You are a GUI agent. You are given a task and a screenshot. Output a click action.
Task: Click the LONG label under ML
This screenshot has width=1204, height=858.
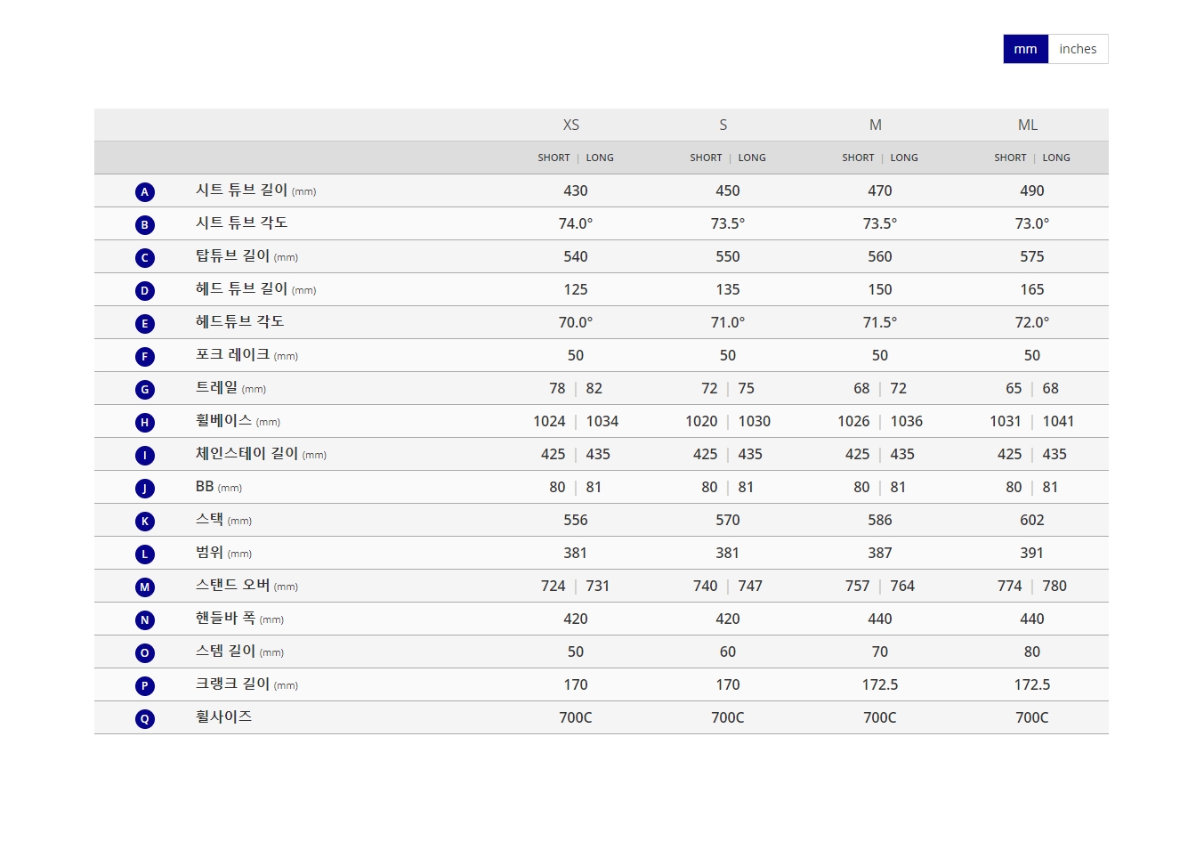pyautogui.click(x=1056, y=158)
